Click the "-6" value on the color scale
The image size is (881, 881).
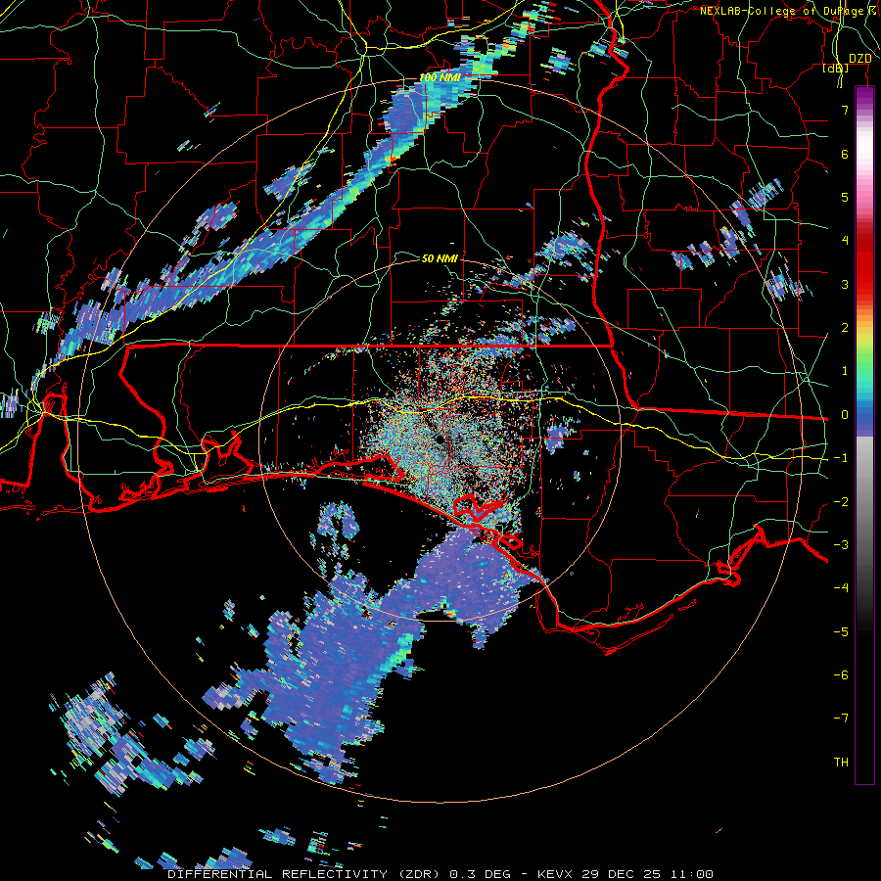click(x=841, y=675)
